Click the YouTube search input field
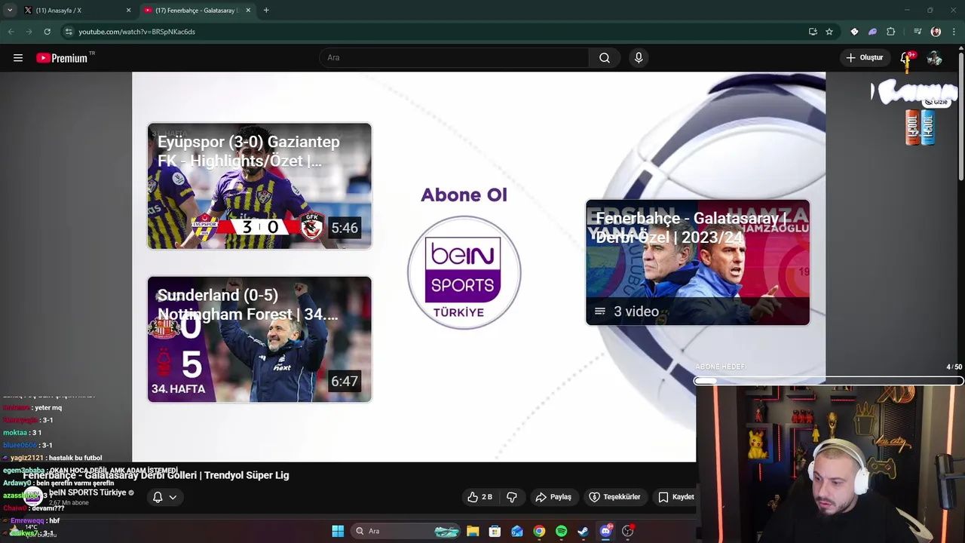 tap(455, 58)
